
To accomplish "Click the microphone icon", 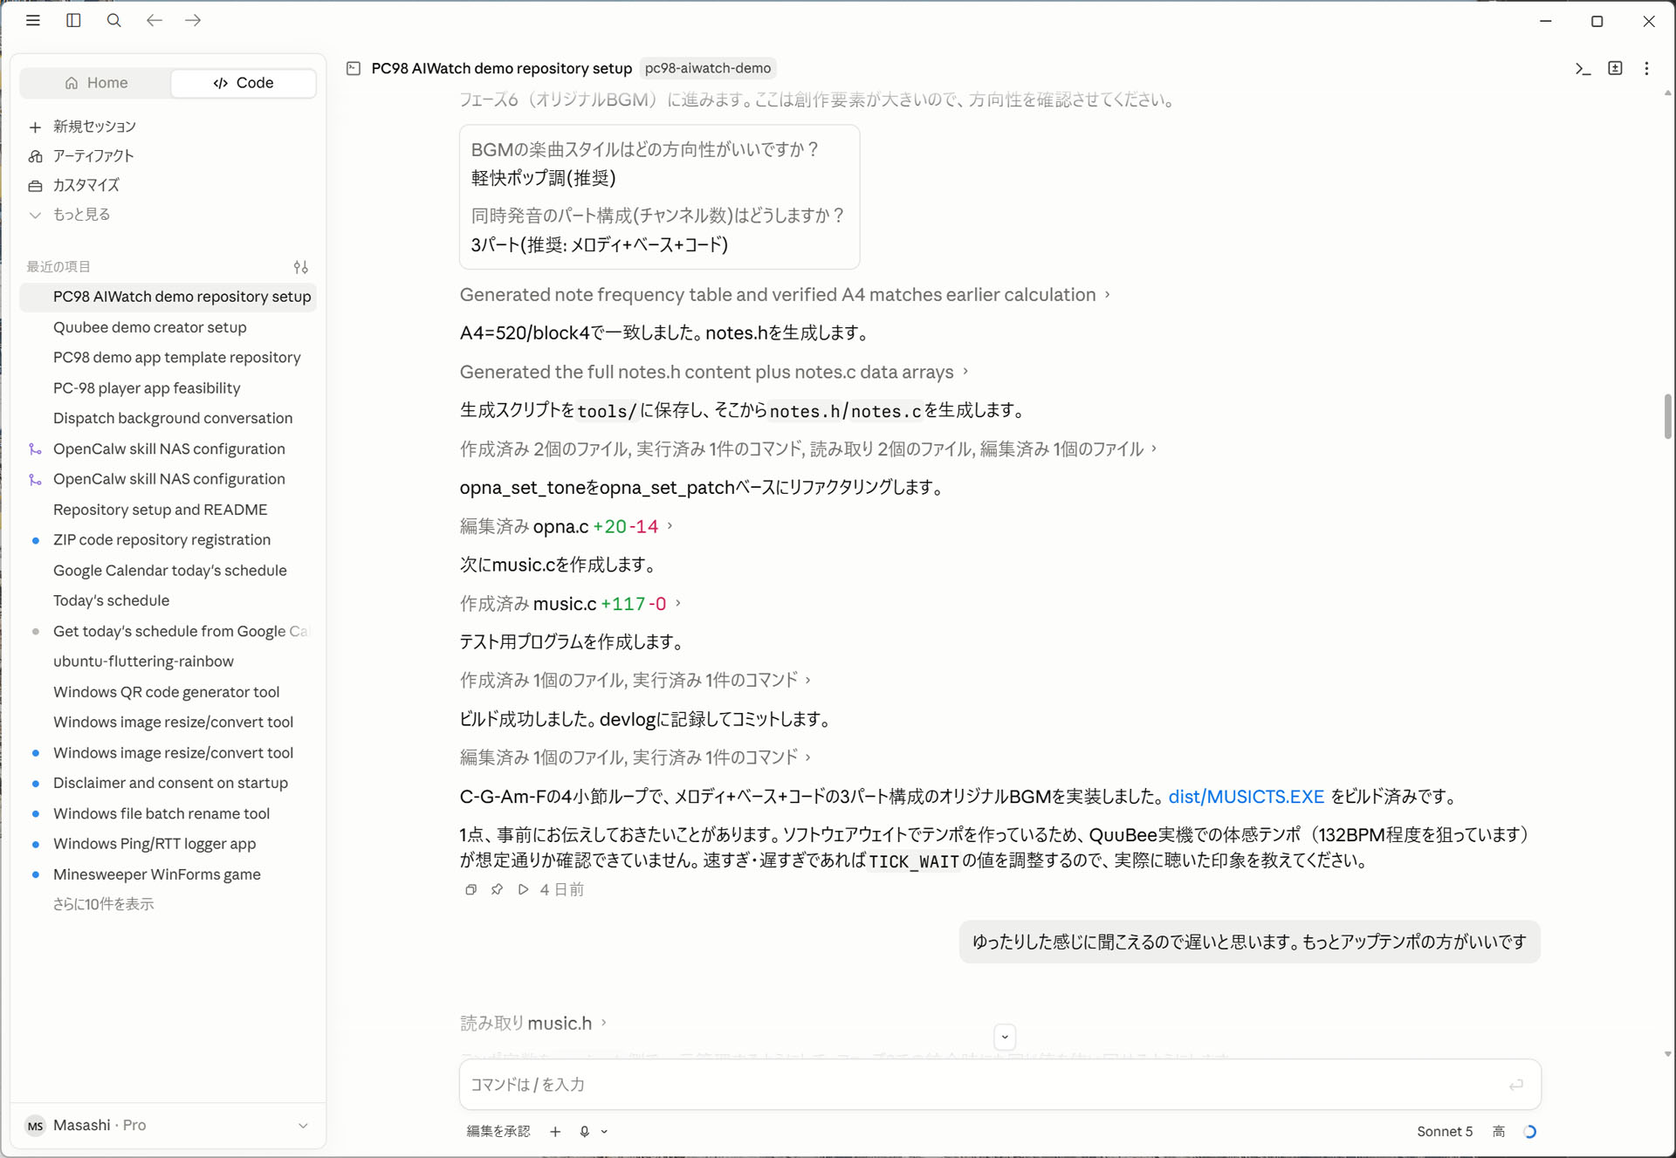I will pyautogui.click(x=585, y=1131).
